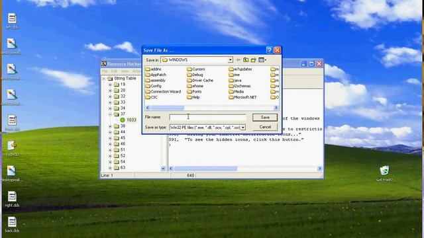Open the assembly folder
The image size is (424, 238).
[156, 81]
